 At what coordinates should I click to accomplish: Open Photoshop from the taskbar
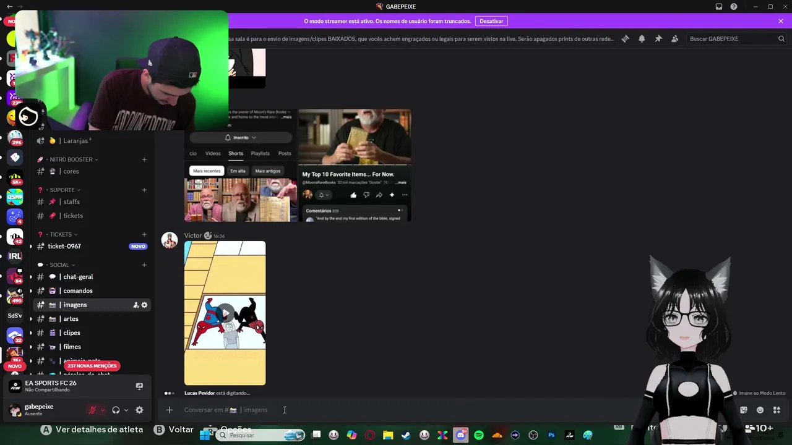[x=551, y=435]
